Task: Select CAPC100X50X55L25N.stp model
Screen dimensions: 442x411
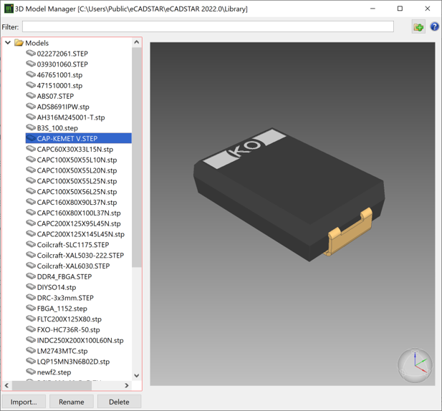Action: coord(77,181)
